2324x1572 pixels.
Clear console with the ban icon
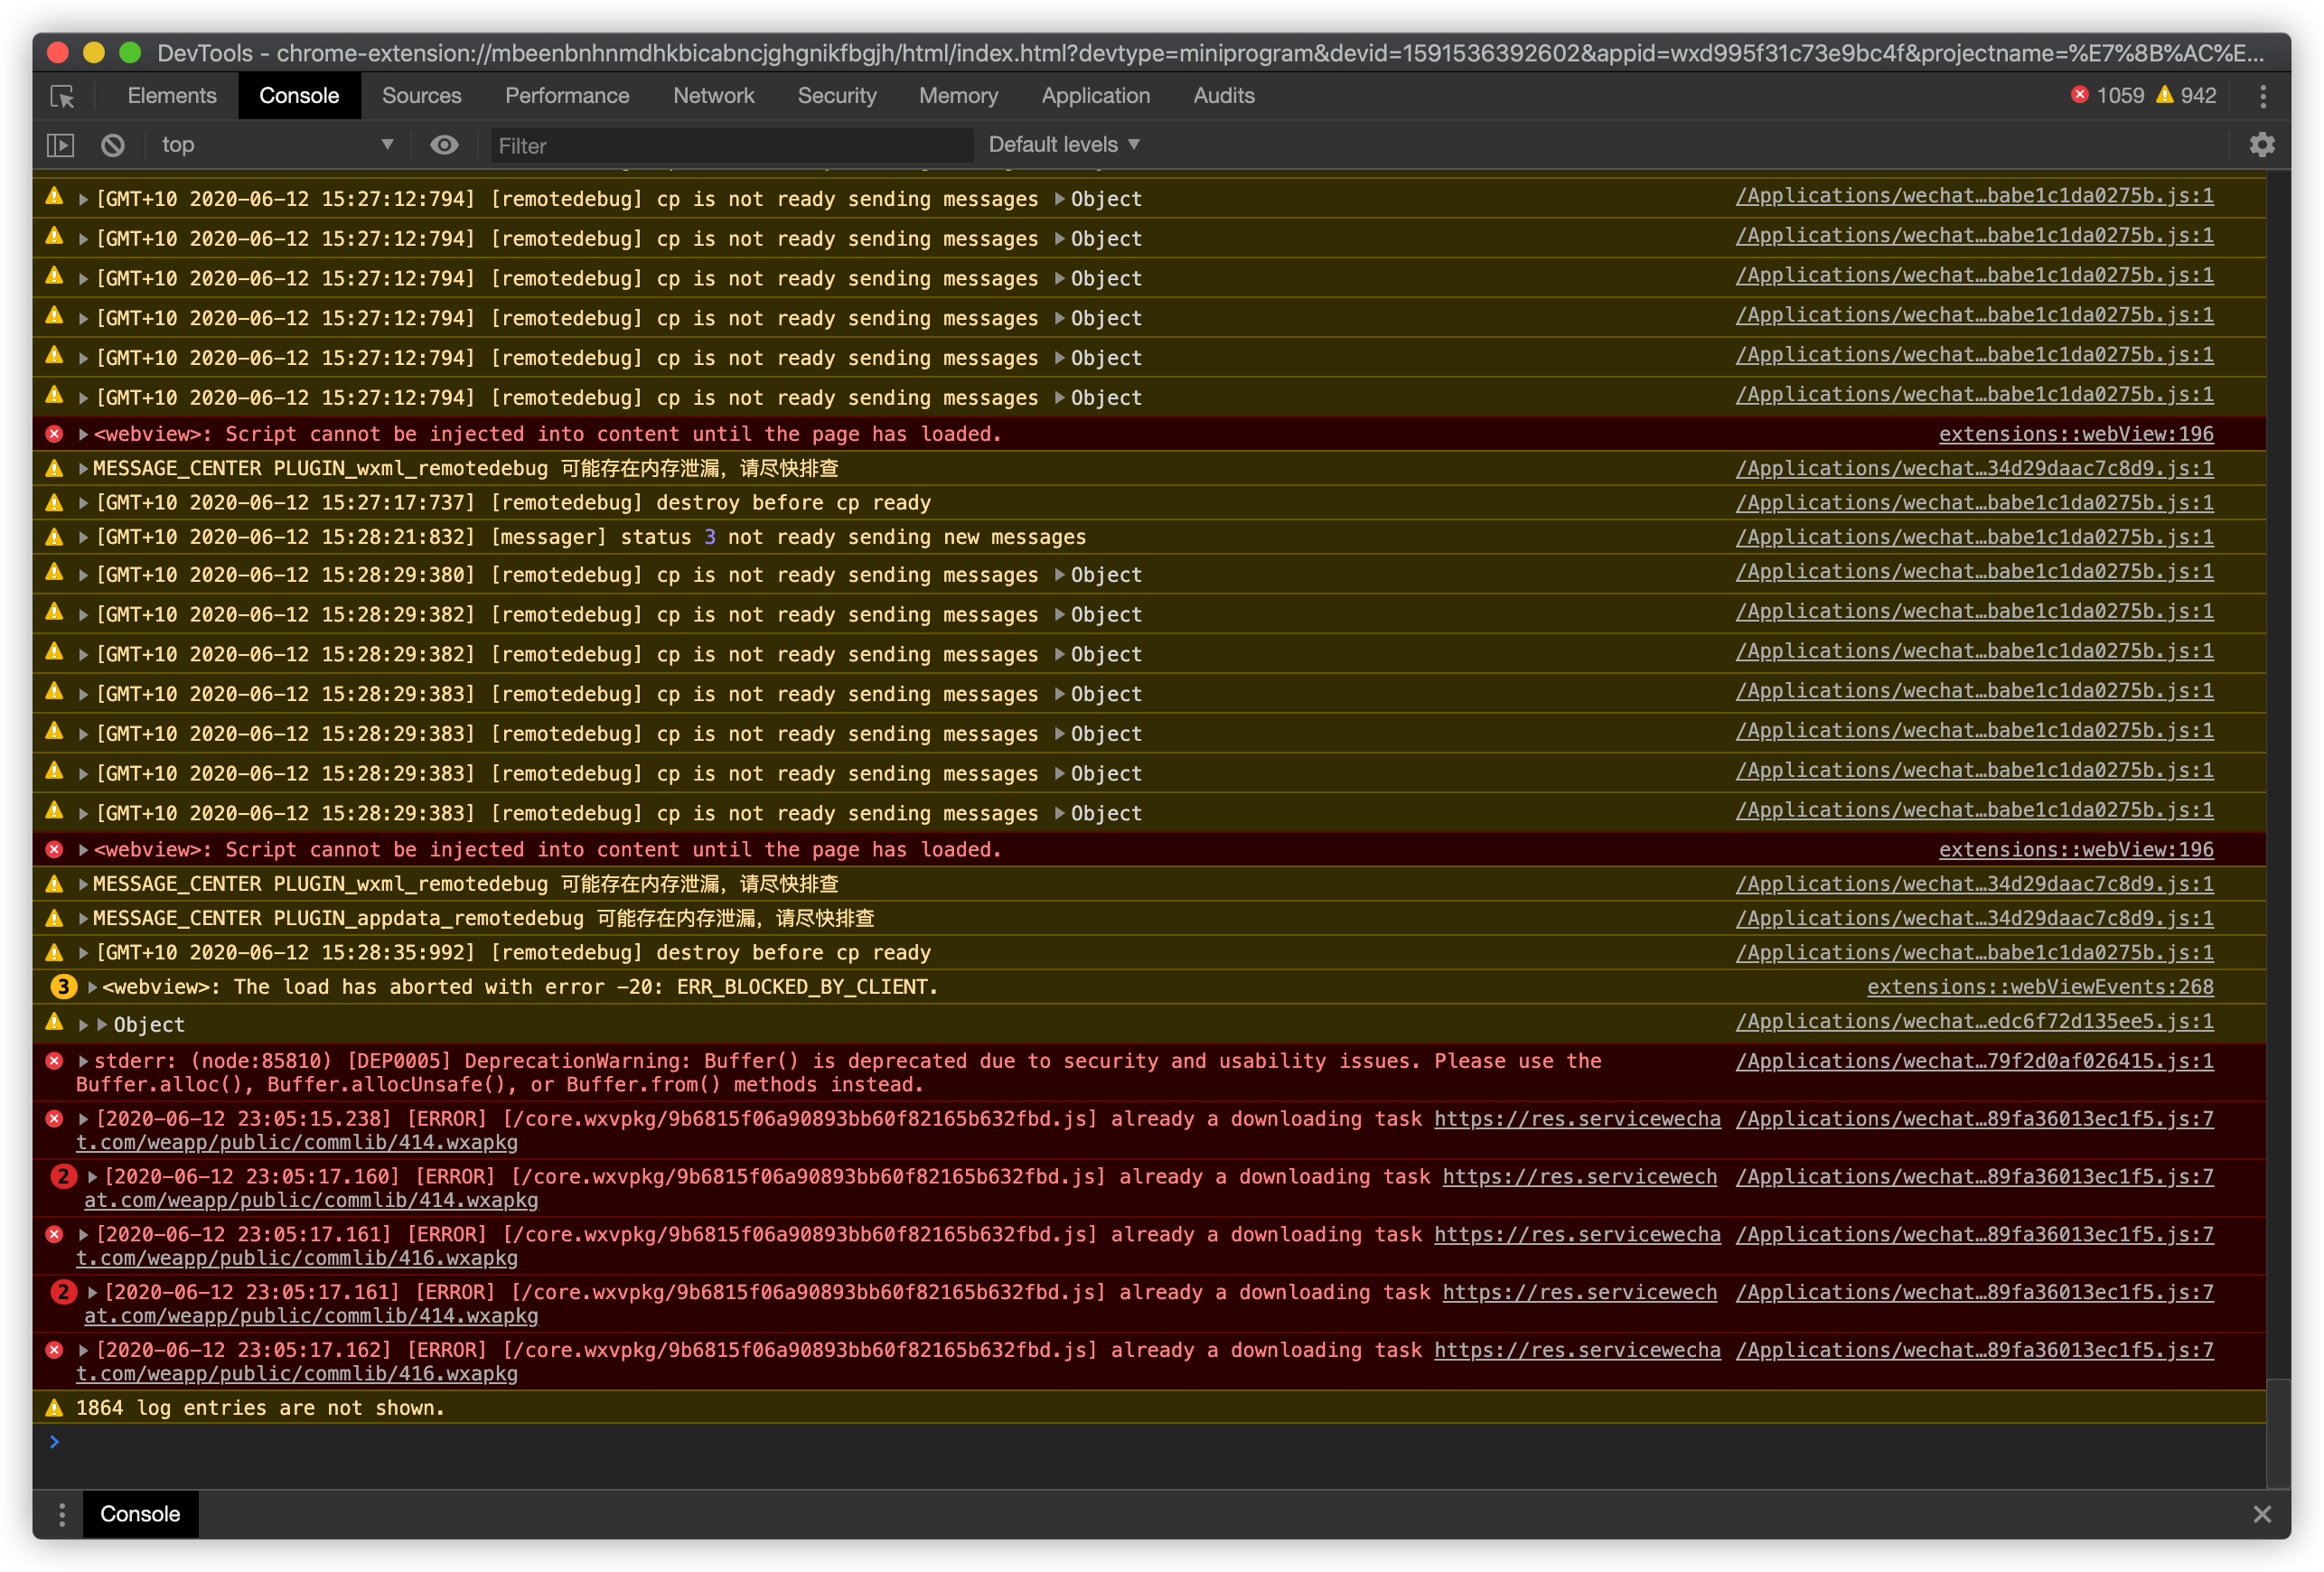[x=113, y=145]
